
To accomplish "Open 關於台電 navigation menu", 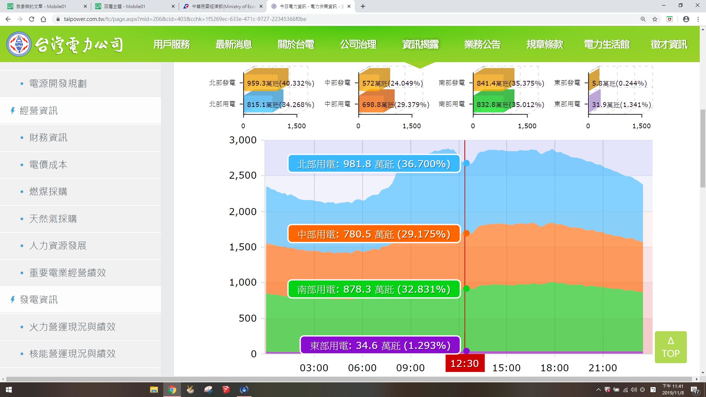I will tap(296, 44).
